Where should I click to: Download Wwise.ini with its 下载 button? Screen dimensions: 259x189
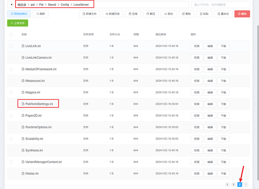click(x=223, y=174)
